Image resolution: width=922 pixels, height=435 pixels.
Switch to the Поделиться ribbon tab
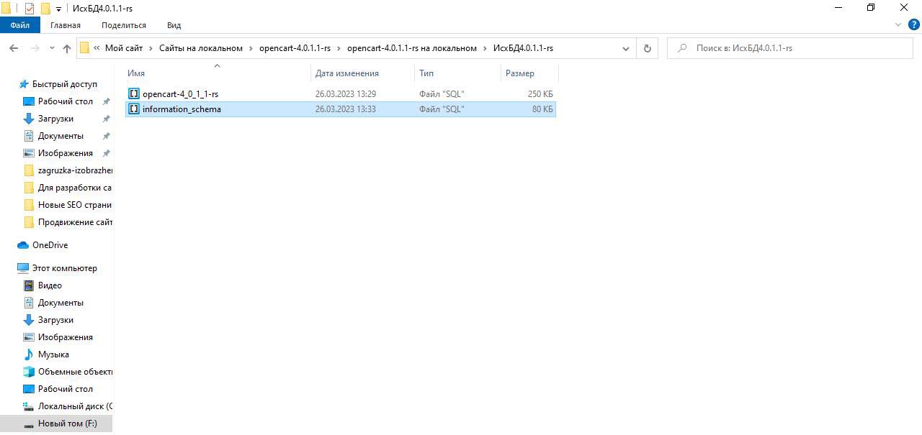click(123, 25)
